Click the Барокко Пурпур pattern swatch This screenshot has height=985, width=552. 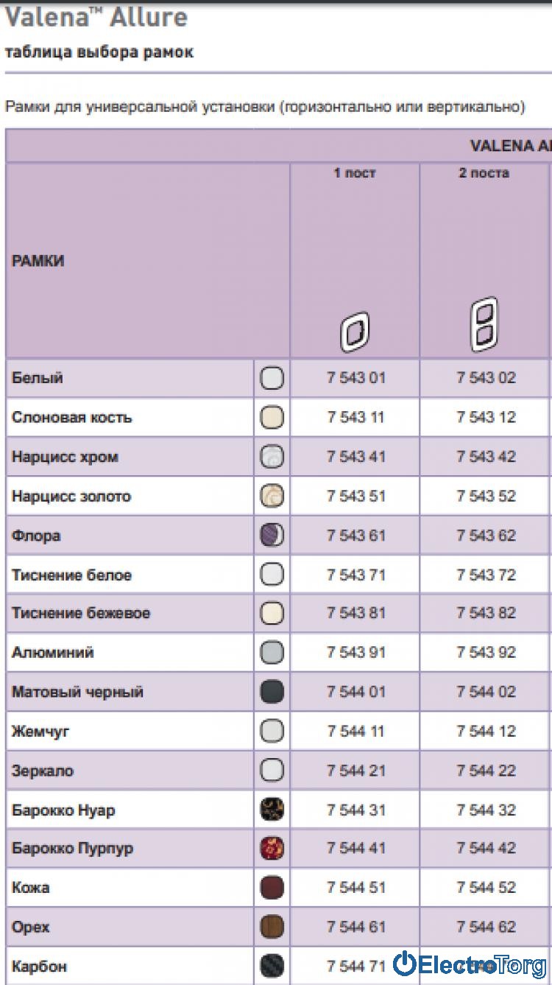coord(272,849)
